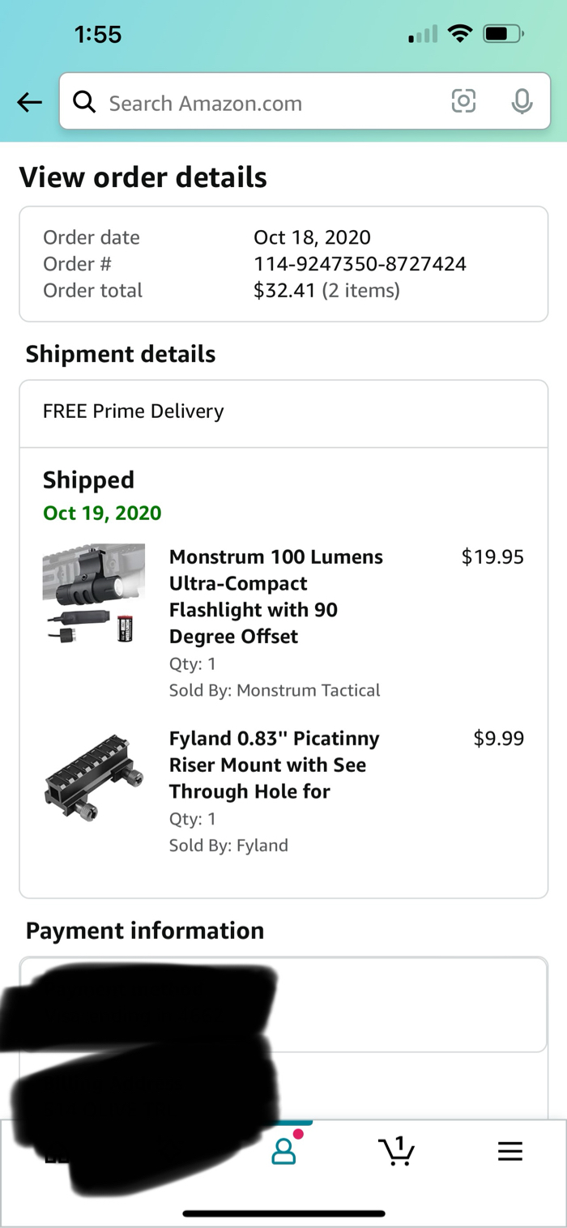Open the shopping cart icon

click(396, 1151)
